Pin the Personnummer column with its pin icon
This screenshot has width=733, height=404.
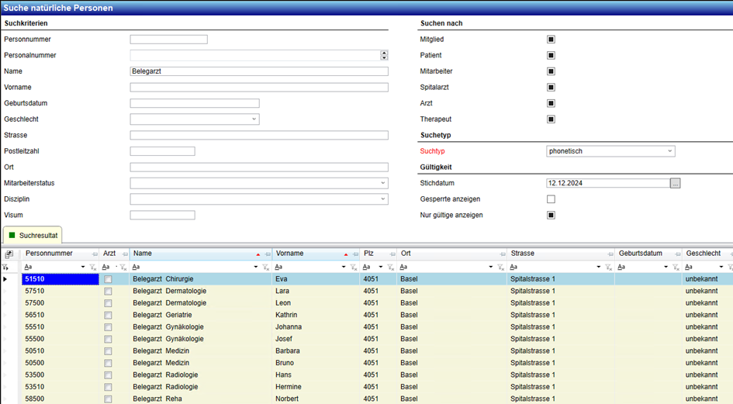tap(95, 254)
